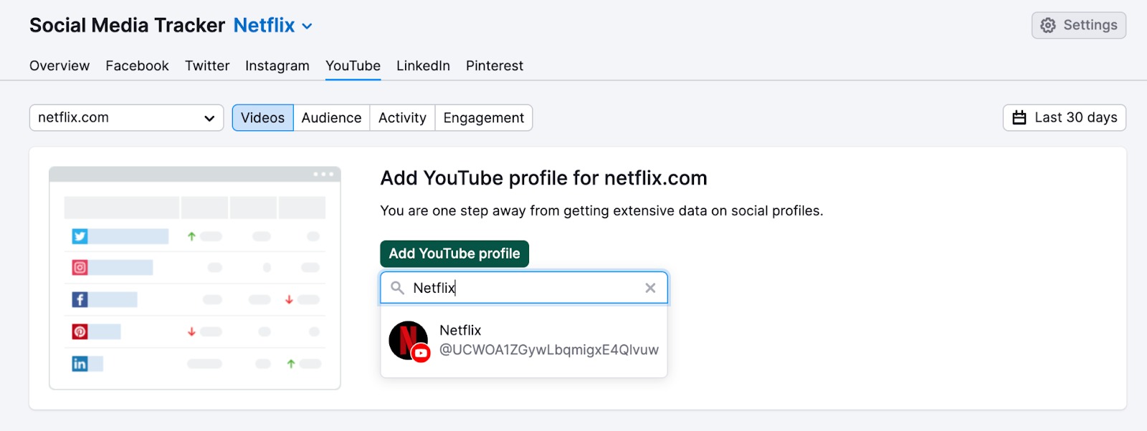Click the Add YouTube profile for netflix.com heading
The height and width of the screenshot is (431, 1147).
click(x=543, y=178)
